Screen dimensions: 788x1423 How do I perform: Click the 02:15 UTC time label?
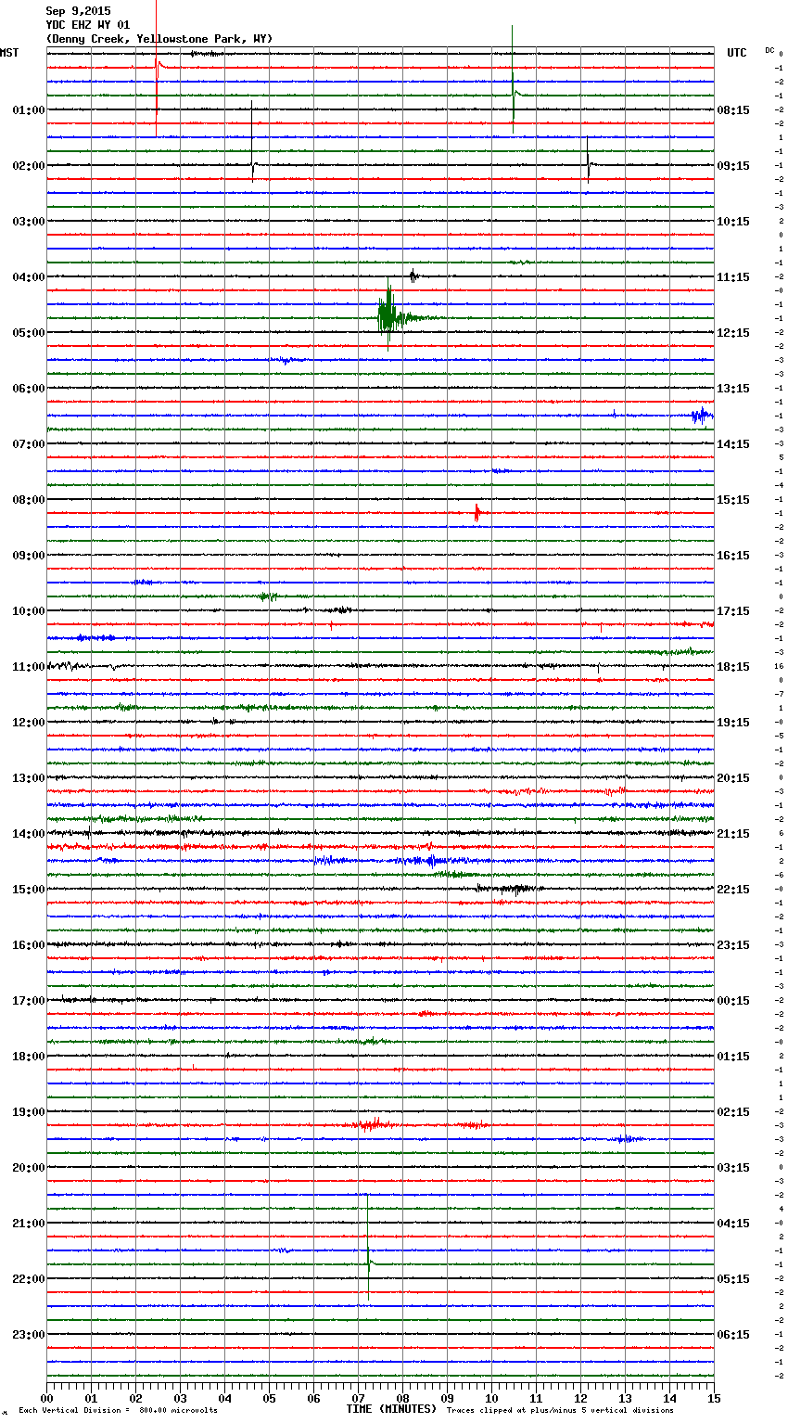point(733,1112)
